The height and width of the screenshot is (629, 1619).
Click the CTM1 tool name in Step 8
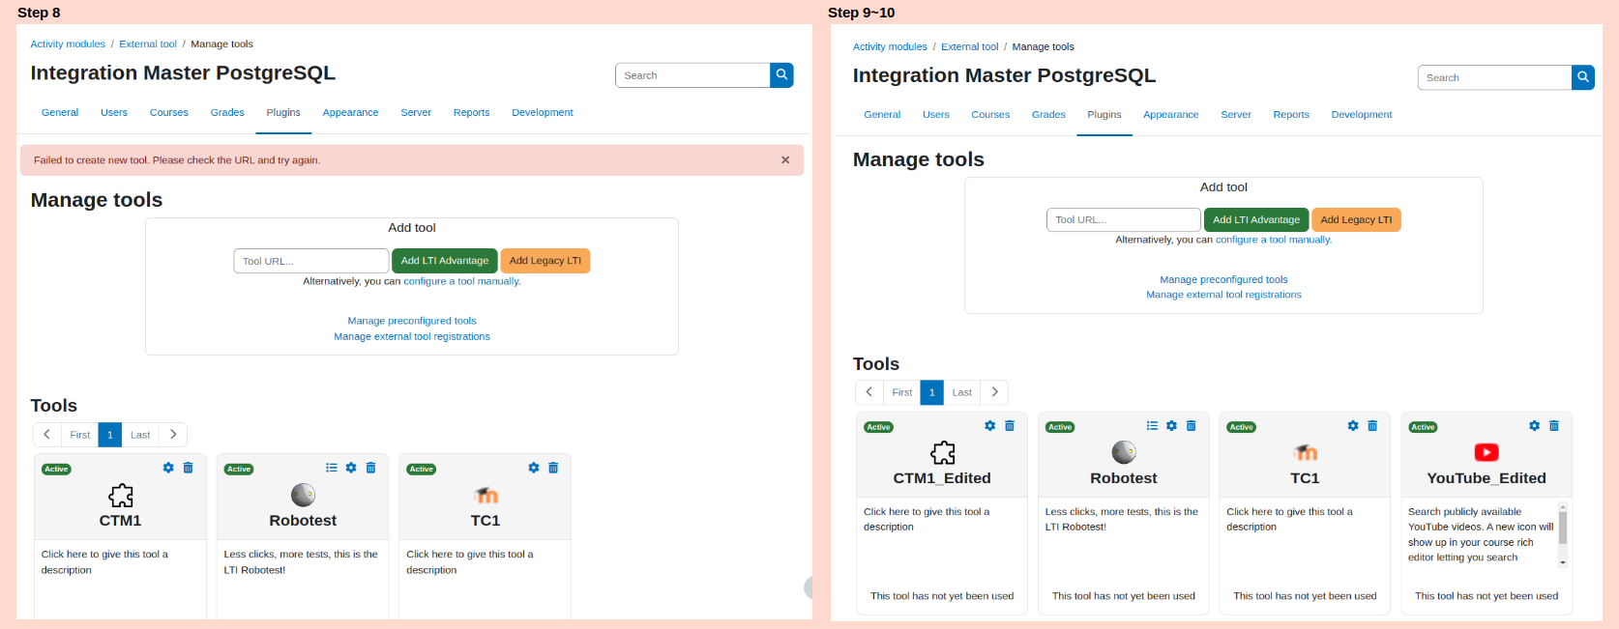[121, 521]
